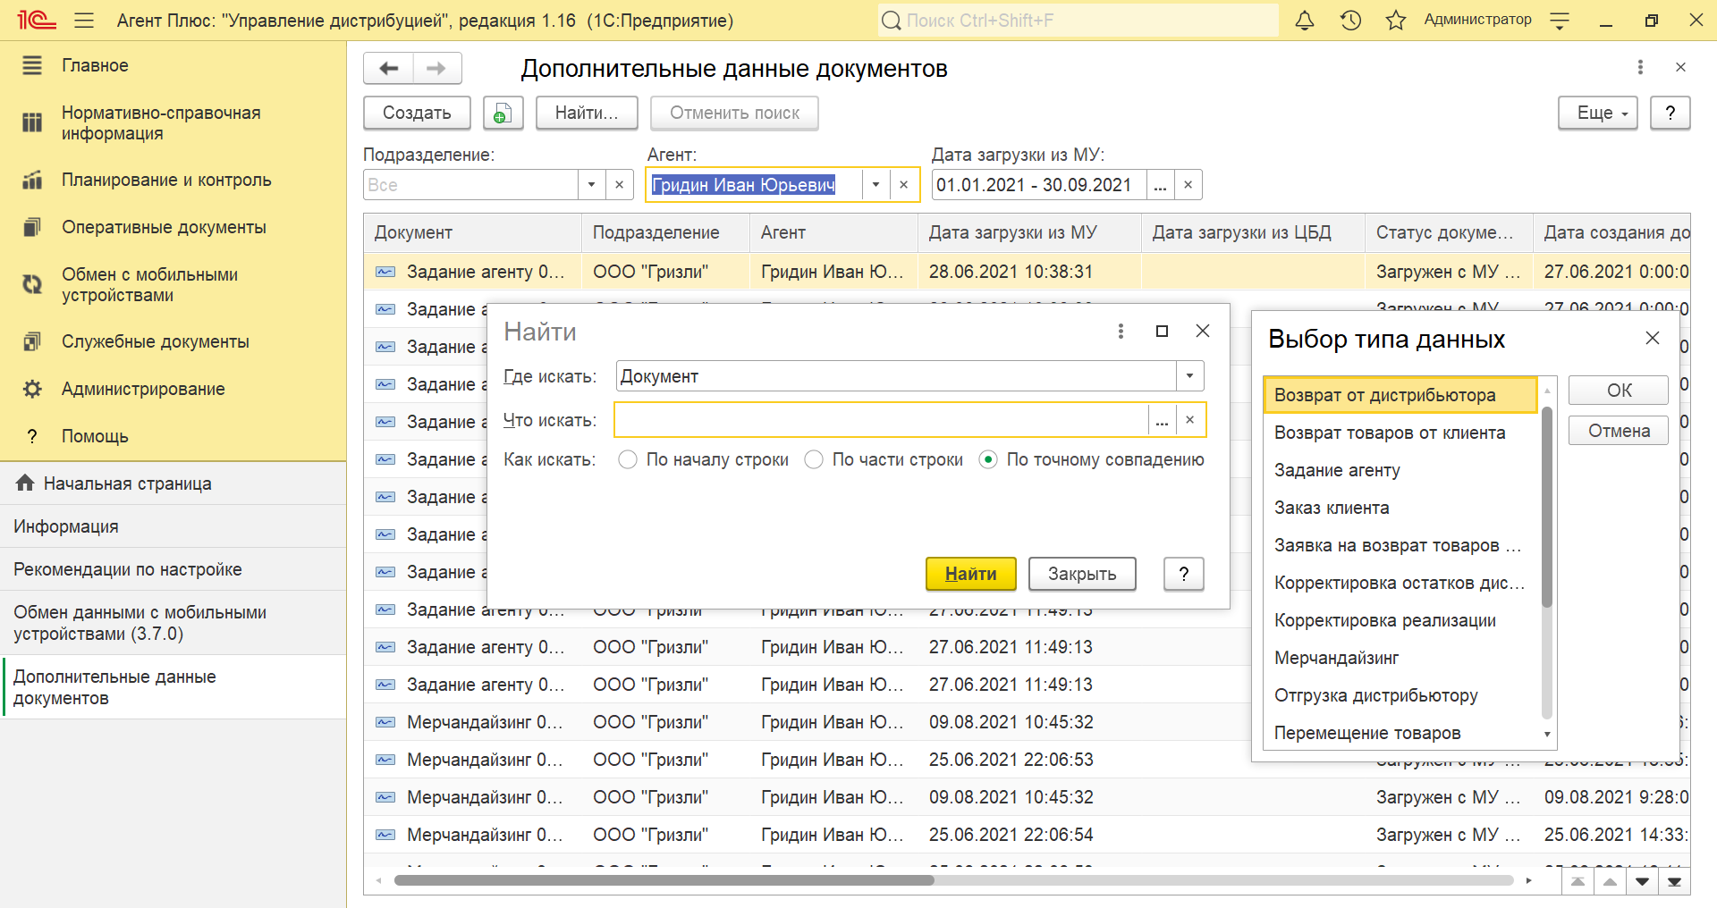Click the global search field
This screenshot has height=908, width=1717.
(1078, 20)
